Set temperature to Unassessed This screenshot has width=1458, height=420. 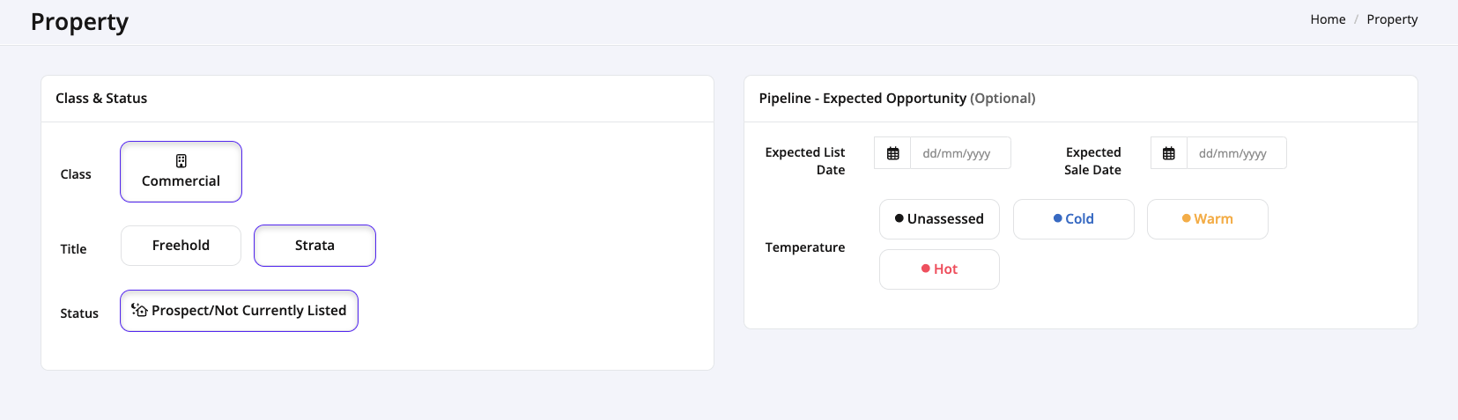click(939, 219)
